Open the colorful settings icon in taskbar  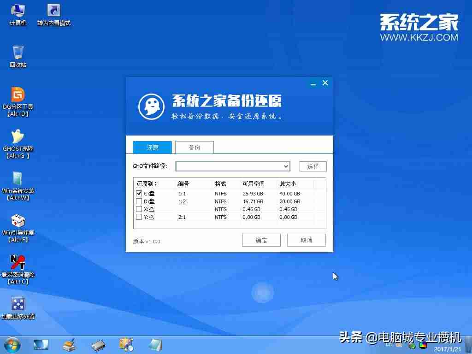coord(126,345)
